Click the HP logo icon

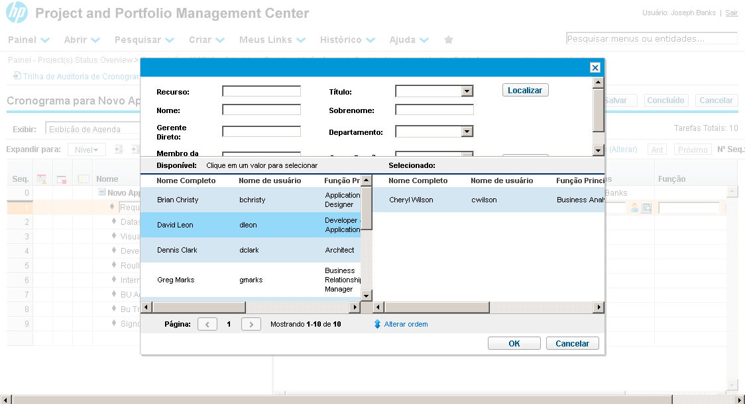point(17,13)
